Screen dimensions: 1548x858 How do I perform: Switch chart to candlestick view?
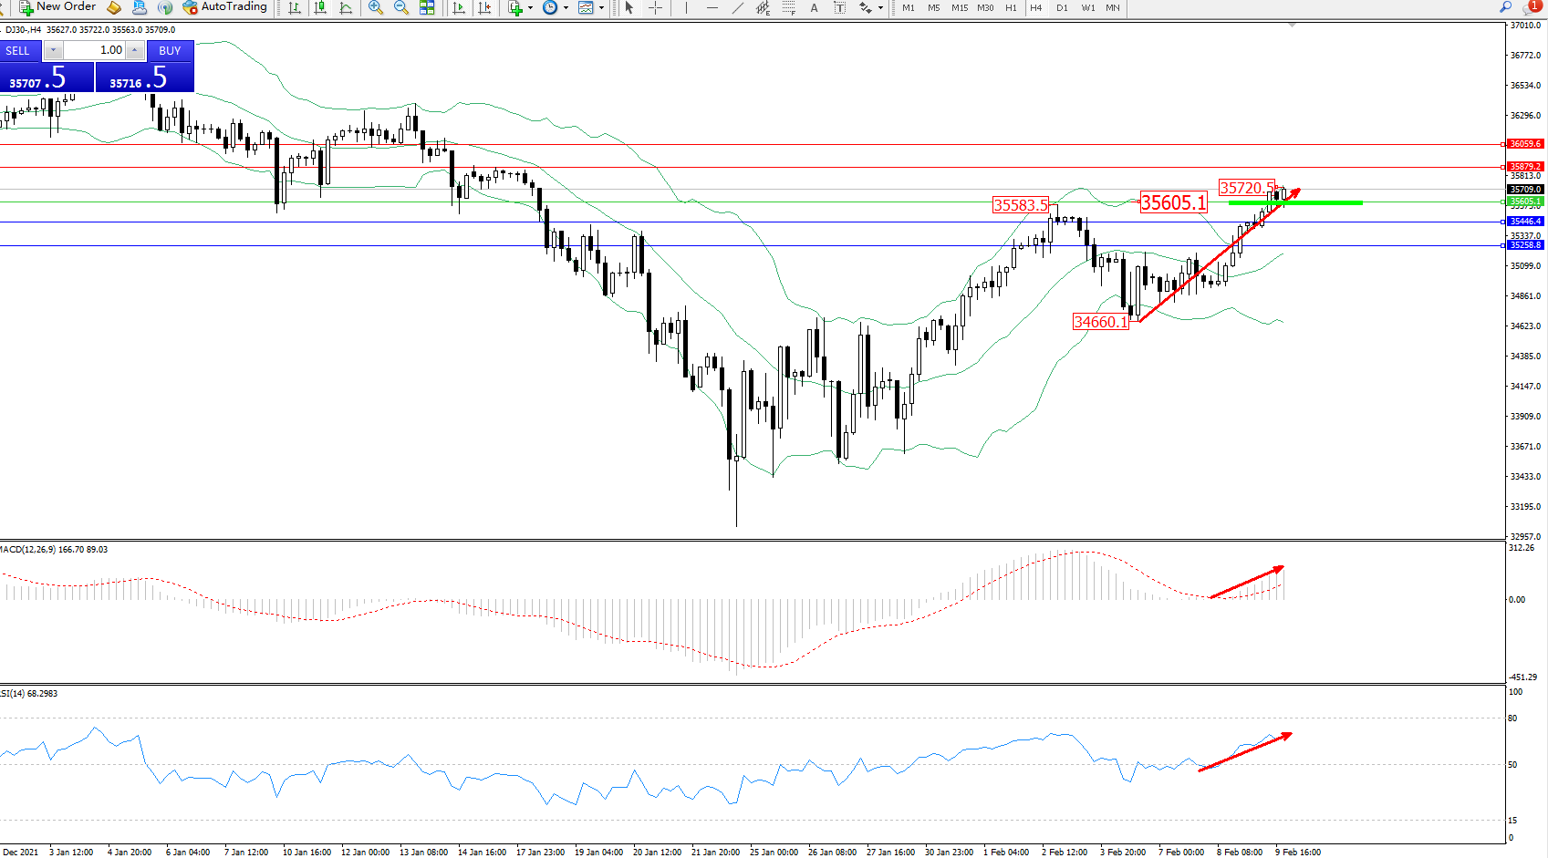tap(320, 7)
